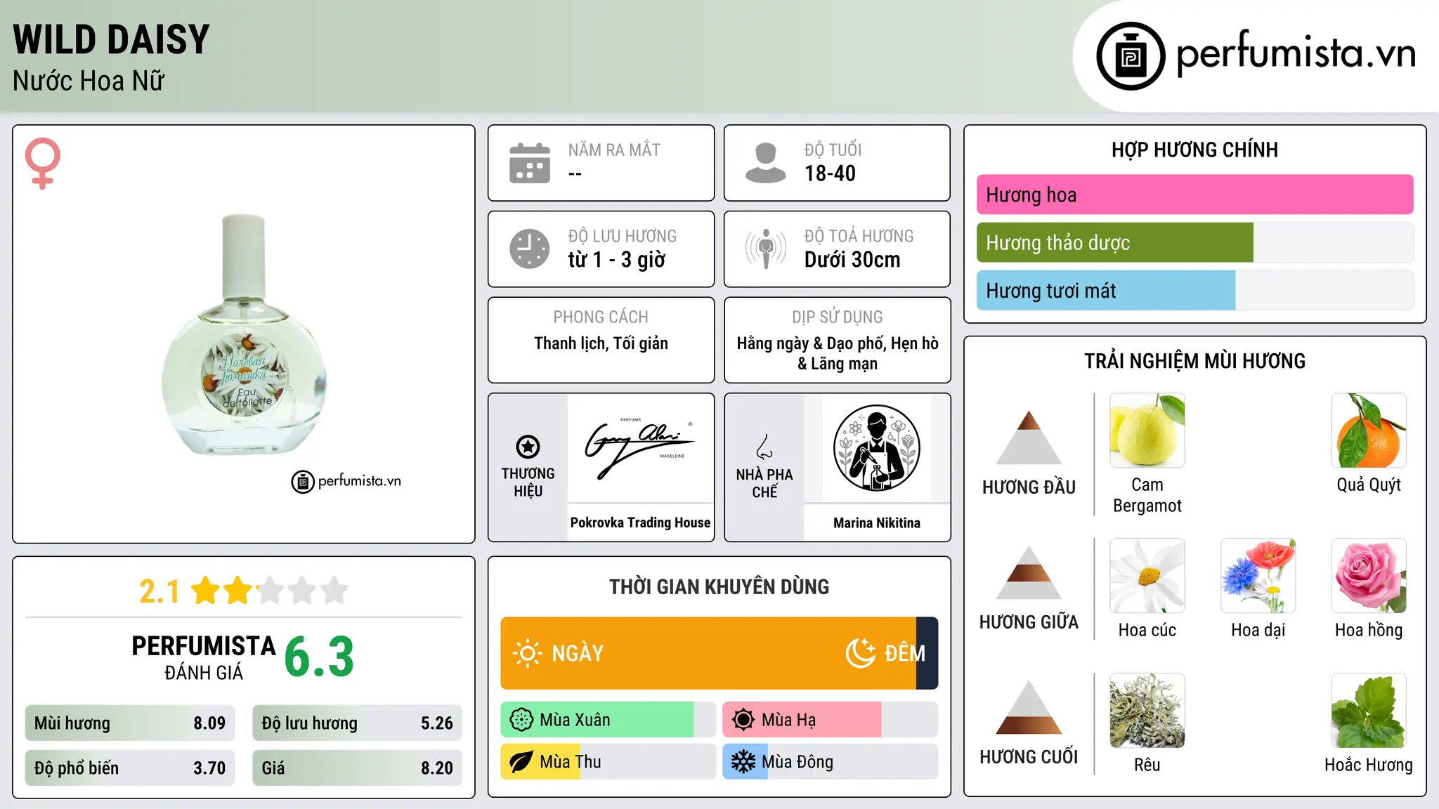Click the calendar icon for release year

[530, 163]
